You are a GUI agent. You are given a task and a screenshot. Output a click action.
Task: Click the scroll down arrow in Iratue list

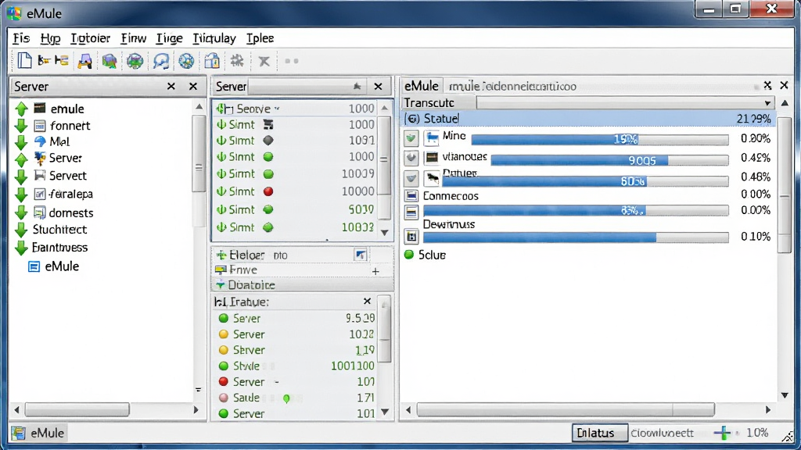[385, 412]
